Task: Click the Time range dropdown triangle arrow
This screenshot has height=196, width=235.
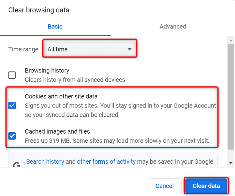Action: (129, 49)
